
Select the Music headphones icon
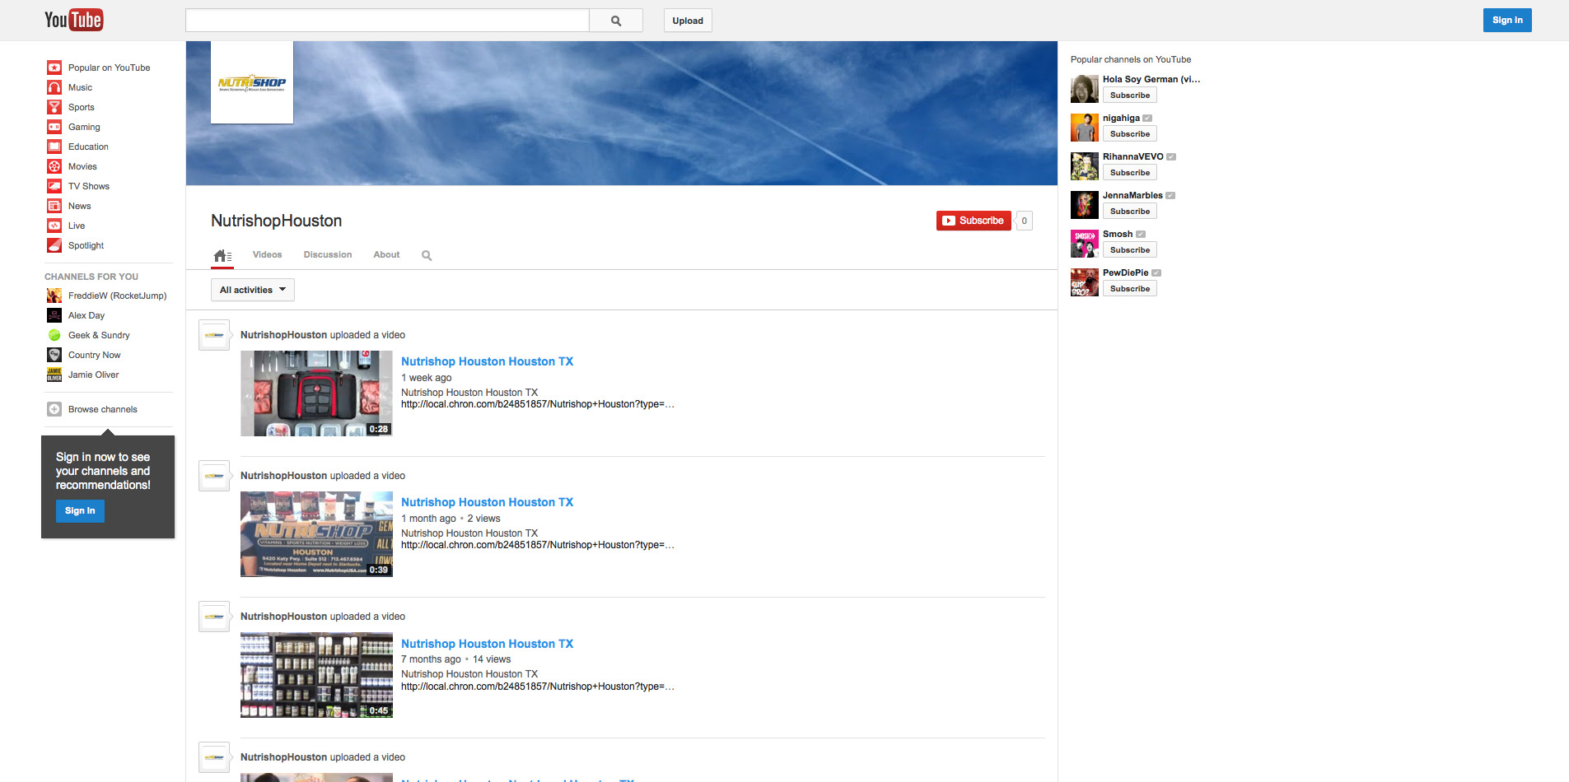(54, 87)
